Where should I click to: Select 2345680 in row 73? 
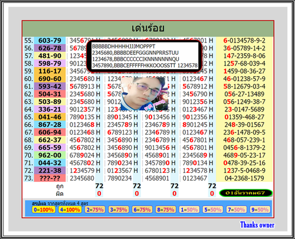(x=82, y=178)
